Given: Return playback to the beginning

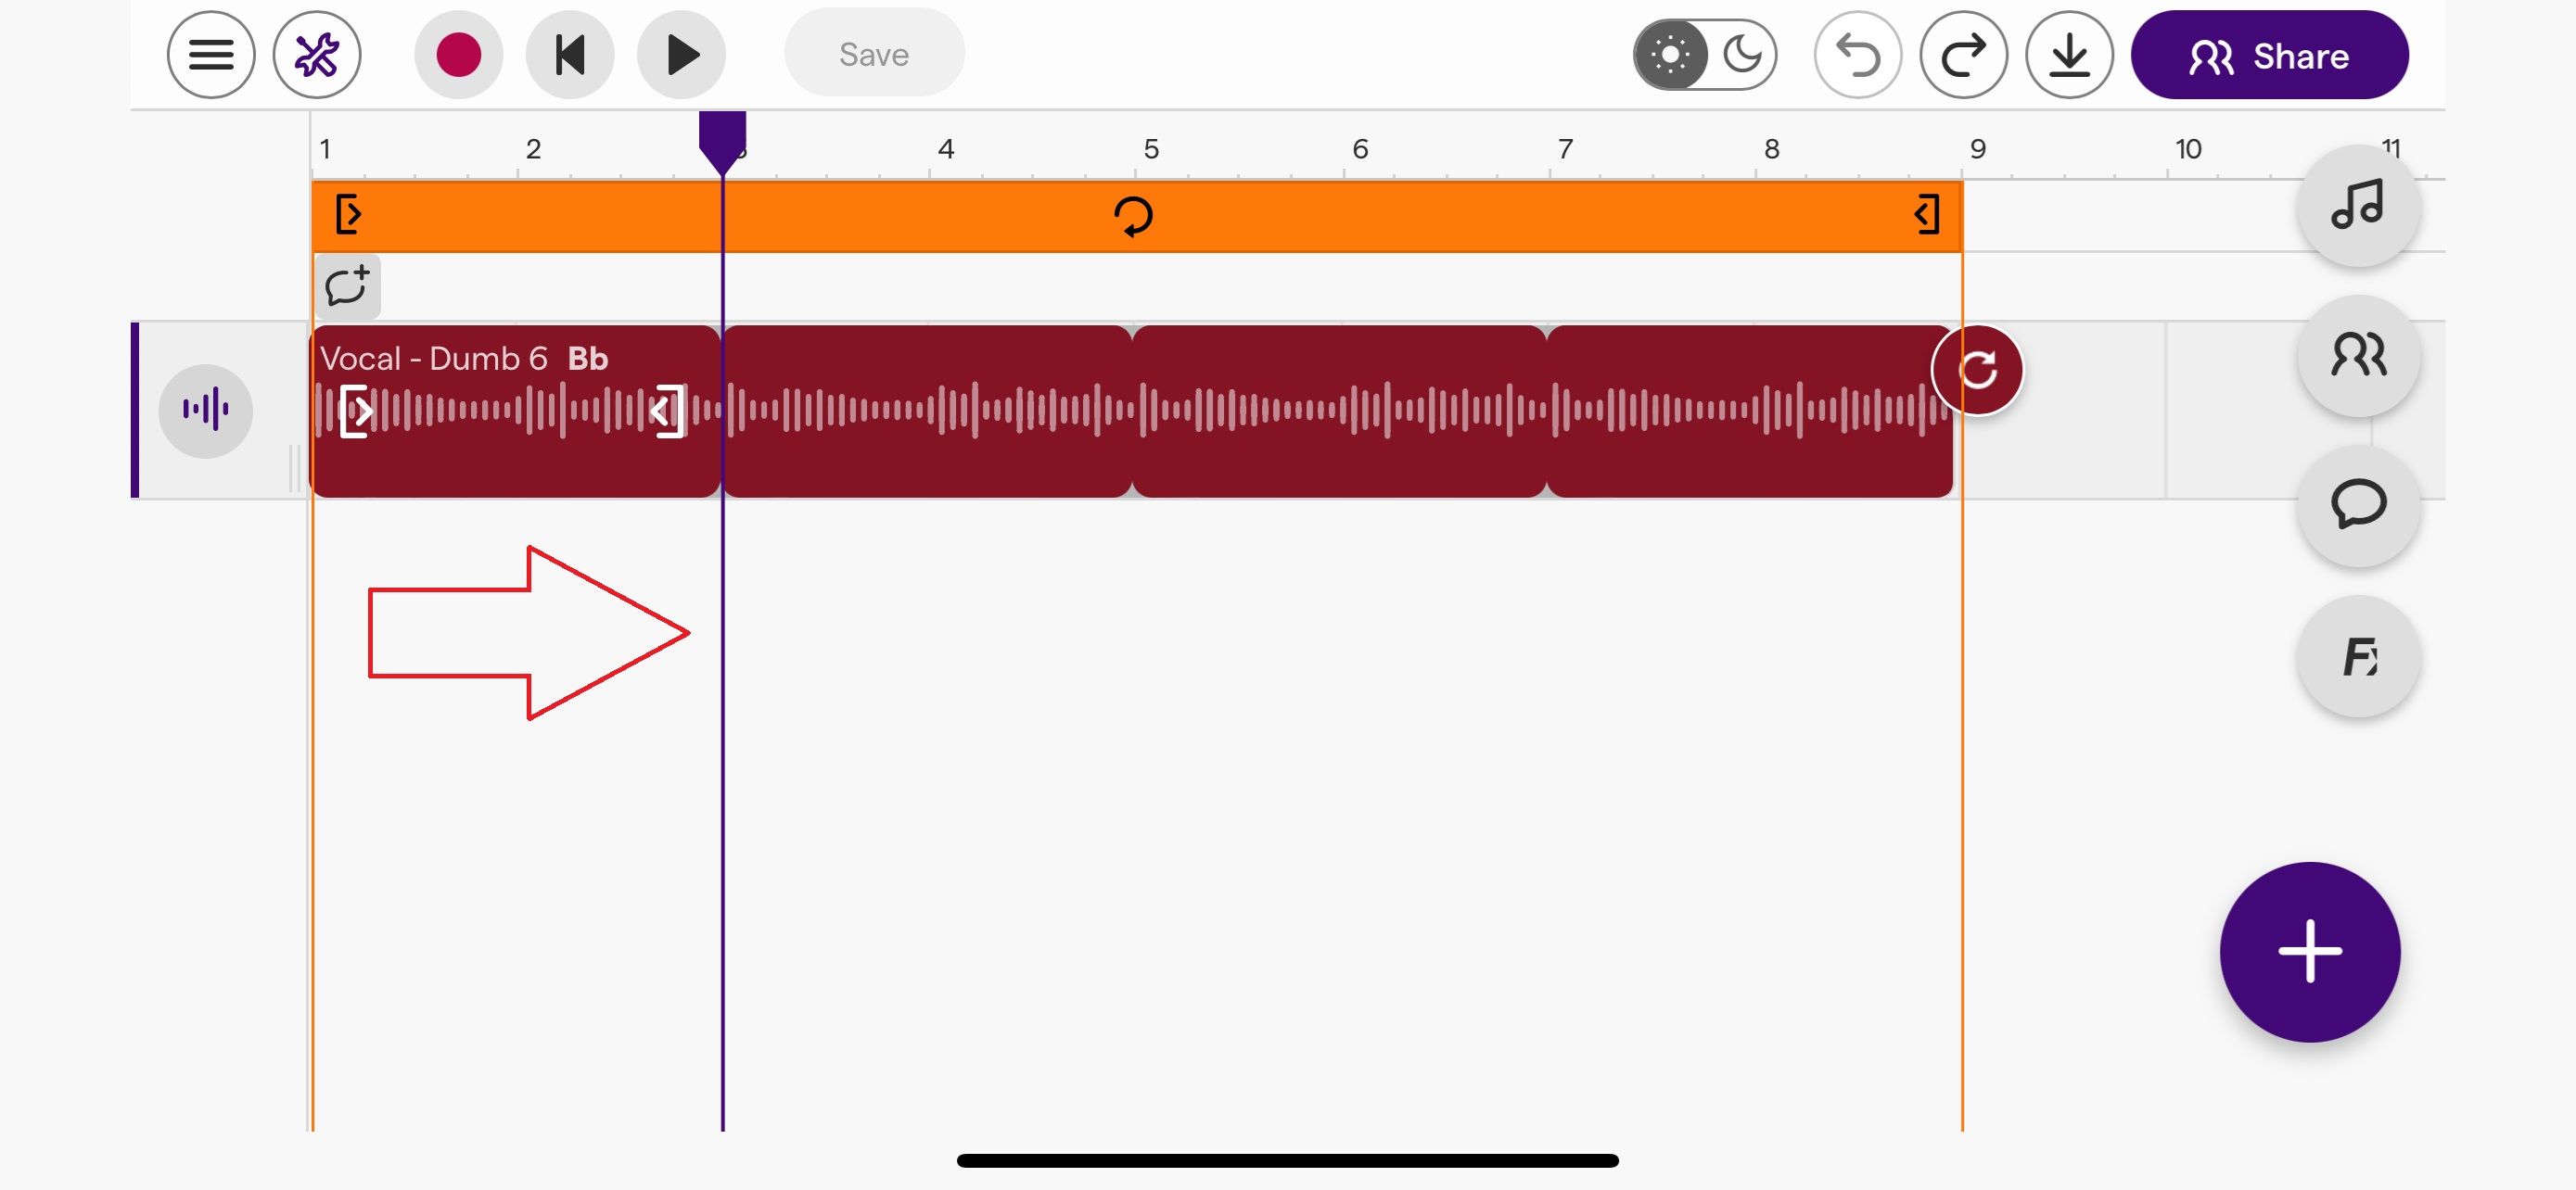Looking at the screenshot, I should click(570, 55).
